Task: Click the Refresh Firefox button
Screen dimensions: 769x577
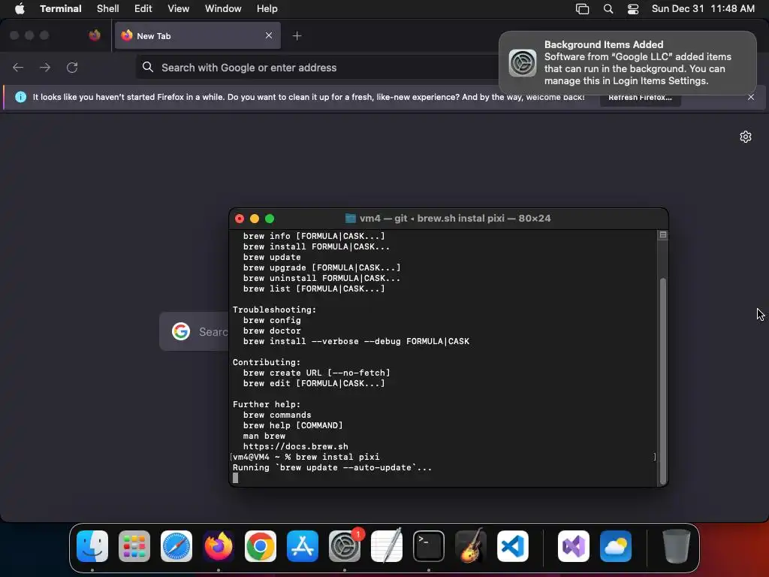Action: point(640,97)
